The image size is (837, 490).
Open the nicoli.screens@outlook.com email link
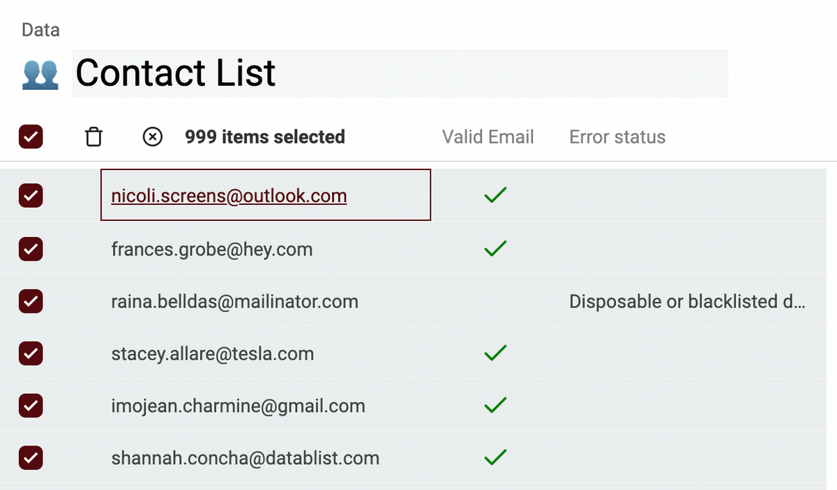(x=229, y=196)
